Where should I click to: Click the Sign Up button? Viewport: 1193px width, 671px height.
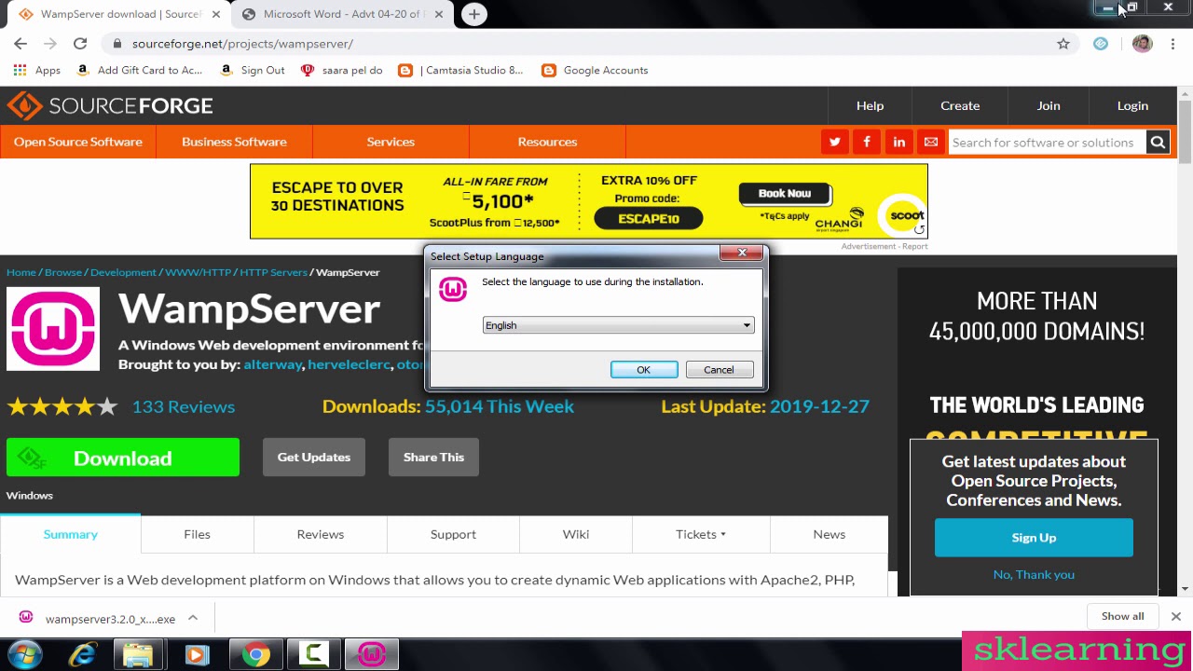click(1034, 538)
